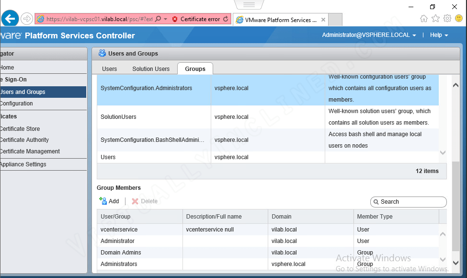Open Certificate Store in navigator
This screenshot has height=278, width=467.
click(20, 129)
